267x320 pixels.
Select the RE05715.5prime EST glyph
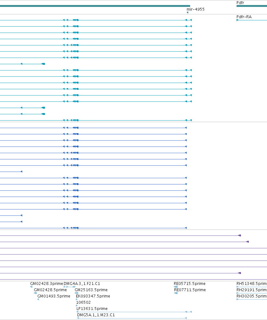tap(176, 287)
